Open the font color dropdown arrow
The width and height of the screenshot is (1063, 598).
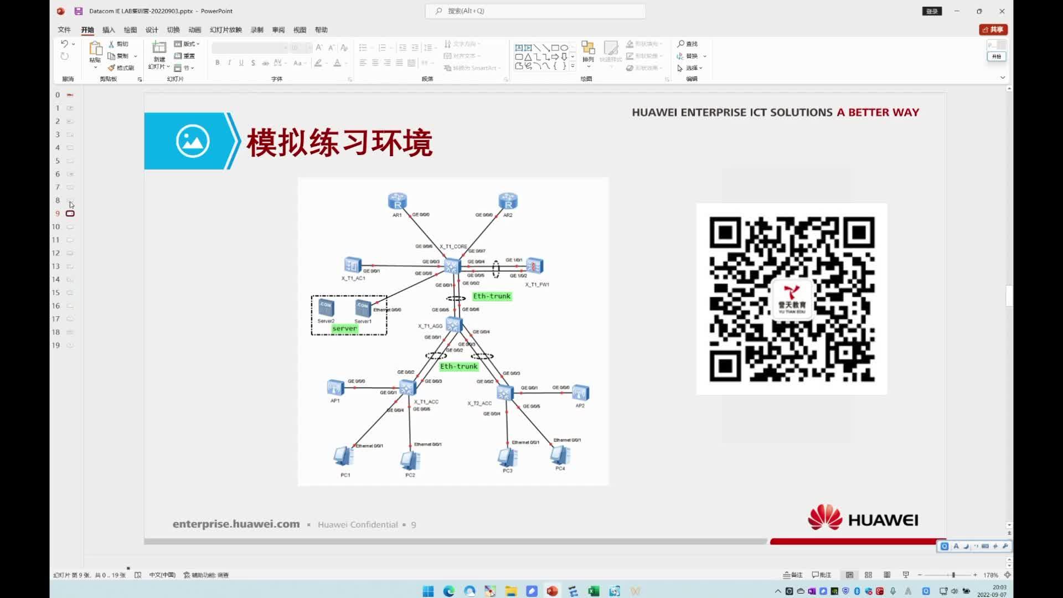click(345, 63)
